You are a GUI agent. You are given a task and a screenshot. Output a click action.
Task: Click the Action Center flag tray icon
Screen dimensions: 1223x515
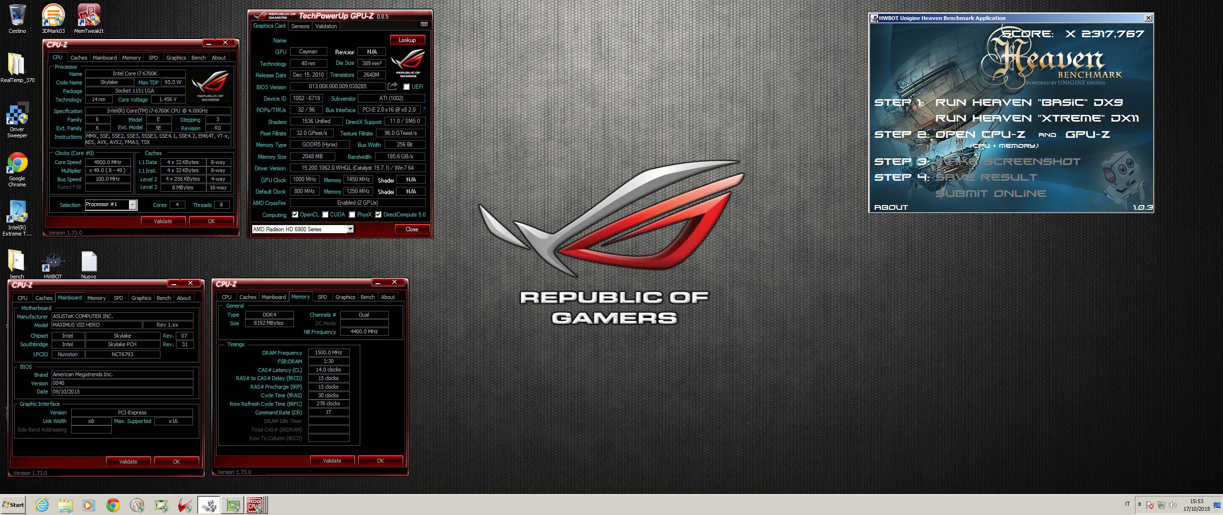(x=1150, y=505)
